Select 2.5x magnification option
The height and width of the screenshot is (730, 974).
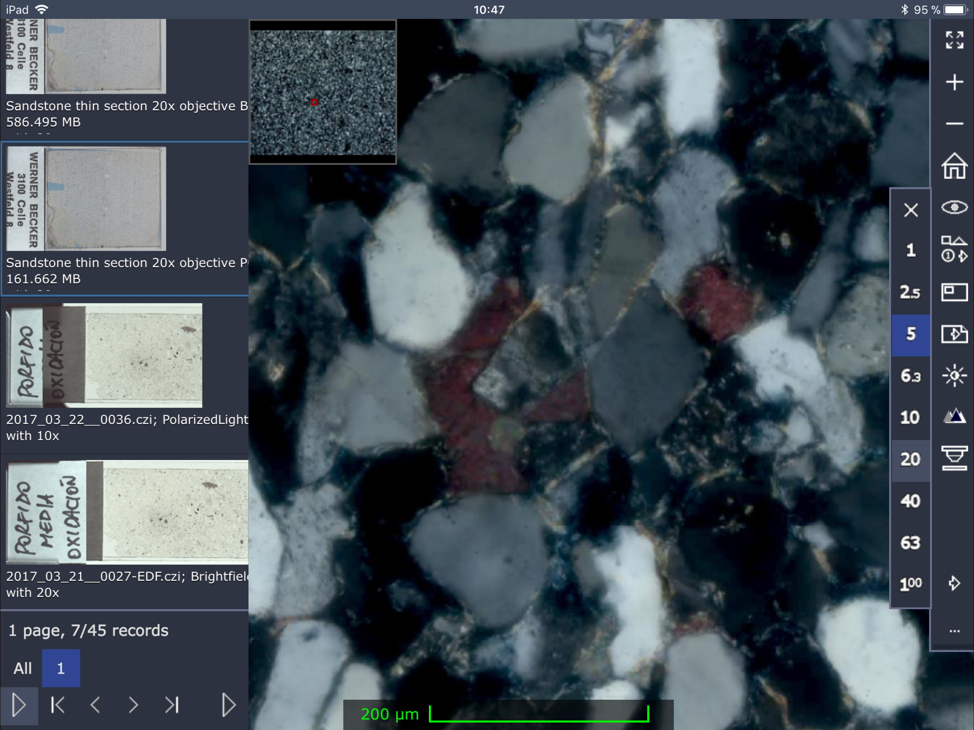click(910, 292)
